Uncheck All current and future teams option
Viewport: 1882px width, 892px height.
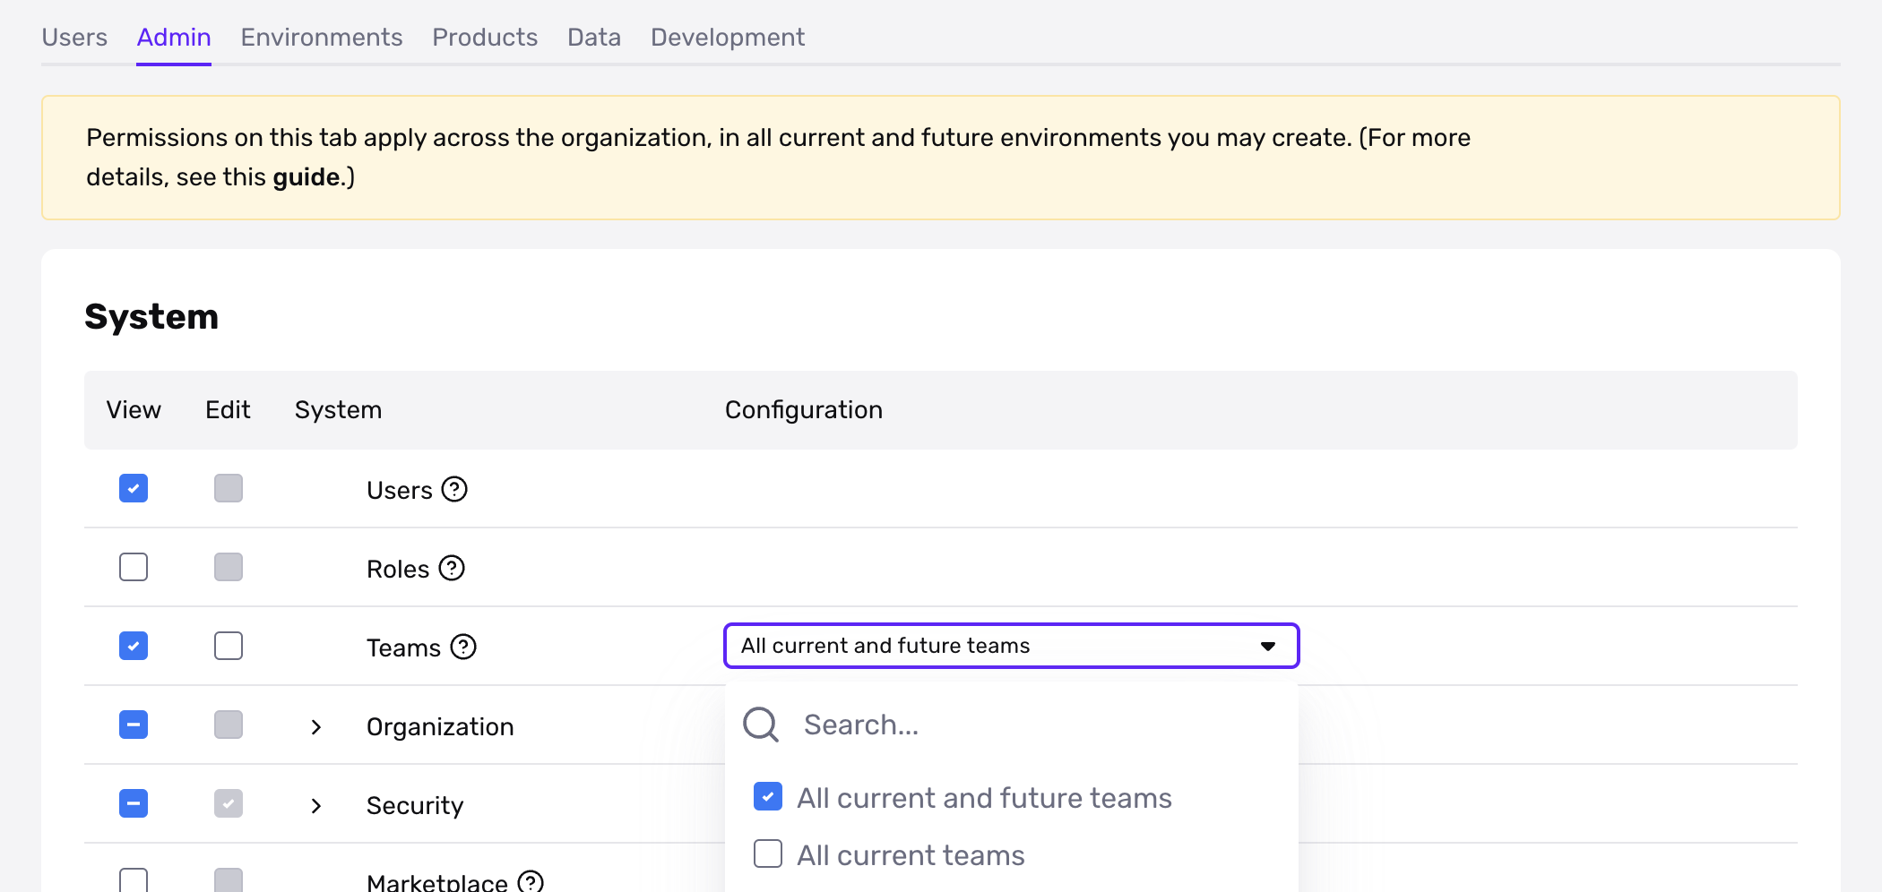tap(768, 797)
